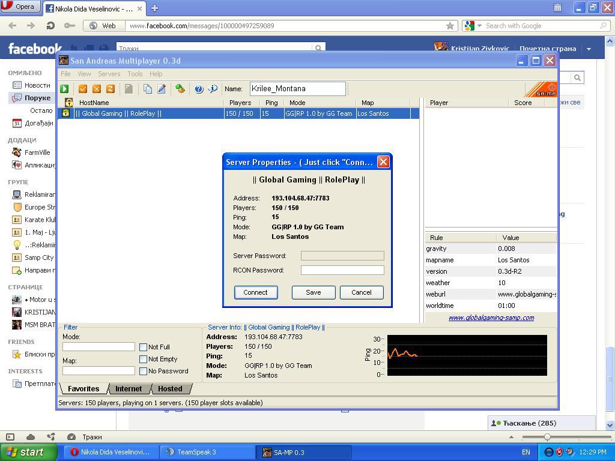Click the copy server info icon
Image resolution: width=615 pixels, height=461 pixels.
148,89
